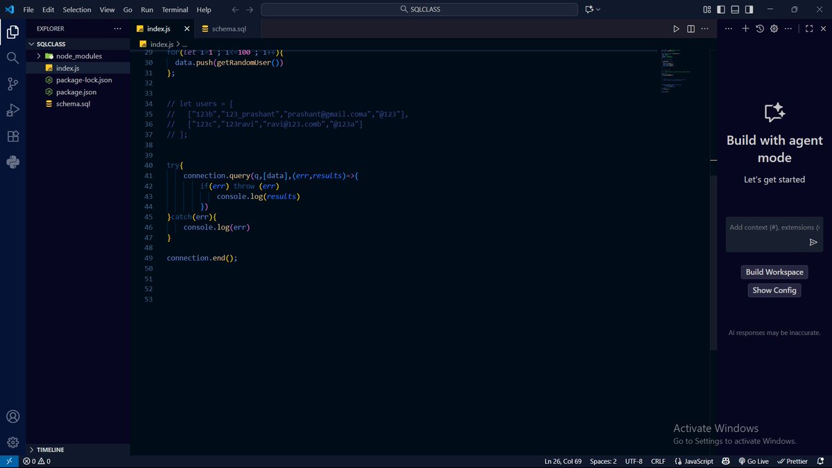Start a new chat with plus icon
Viewport: 832px width, 468px height.
(x=745, y=28)
